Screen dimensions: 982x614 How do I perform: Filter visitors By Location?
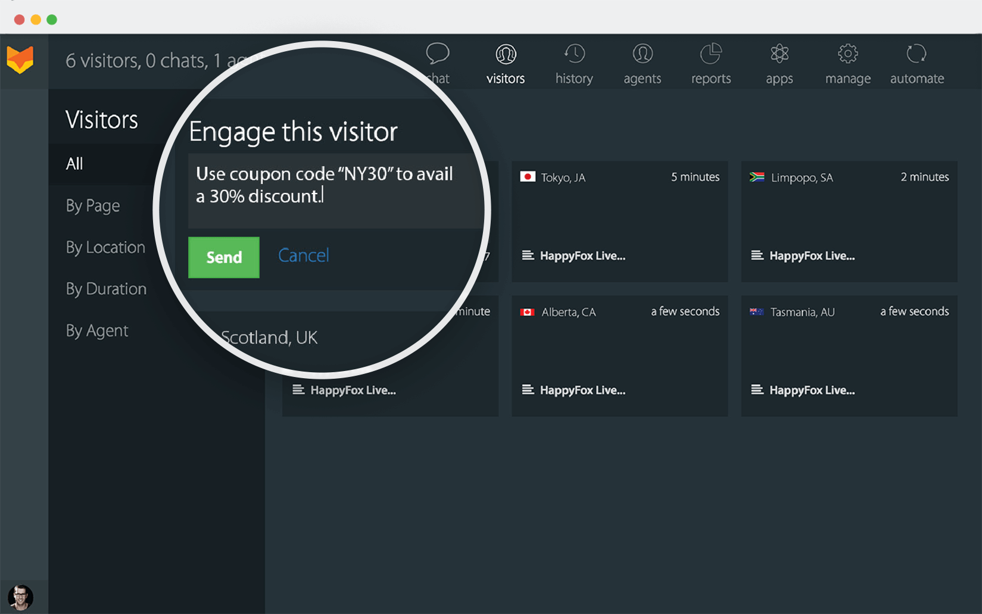(x=105, y=248)
